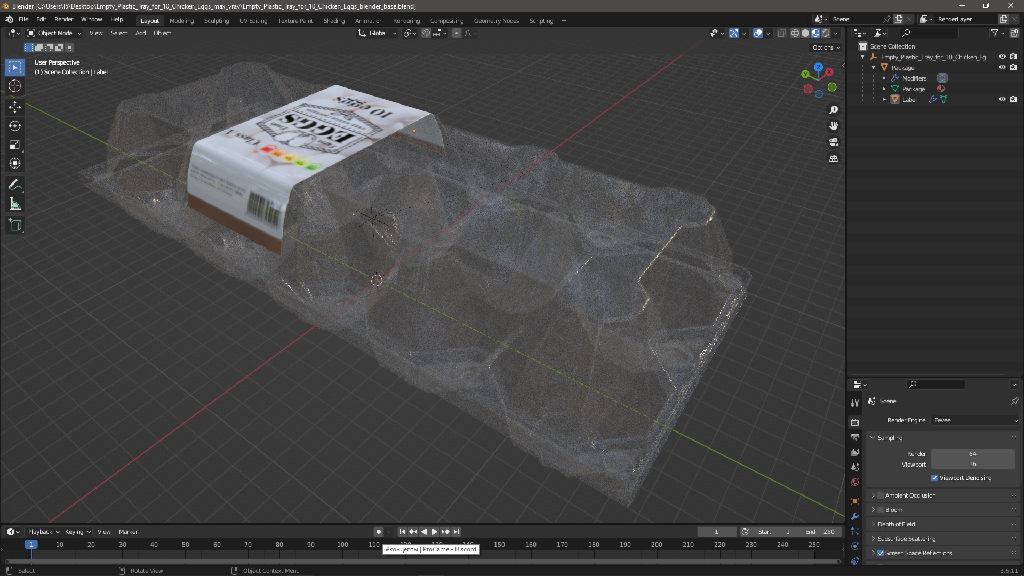Disable Viewport Denoising checkbox
Image resolution: width=1024 pixels, height=576 pixels.
[x=934, y=478]
